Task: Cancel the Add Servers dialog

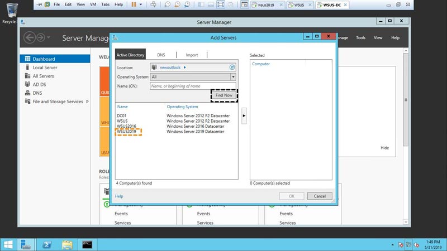Action: coord(320,196)
